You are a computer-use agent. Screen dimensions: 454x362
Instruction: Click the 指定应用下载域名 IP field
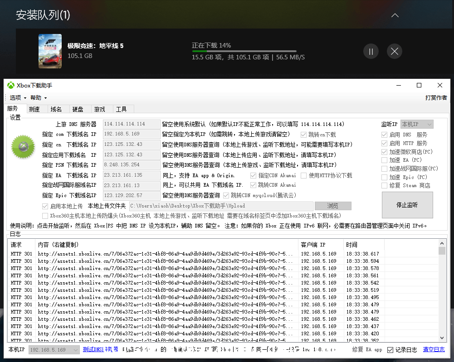pyautogui.click(x=132, y=154)
